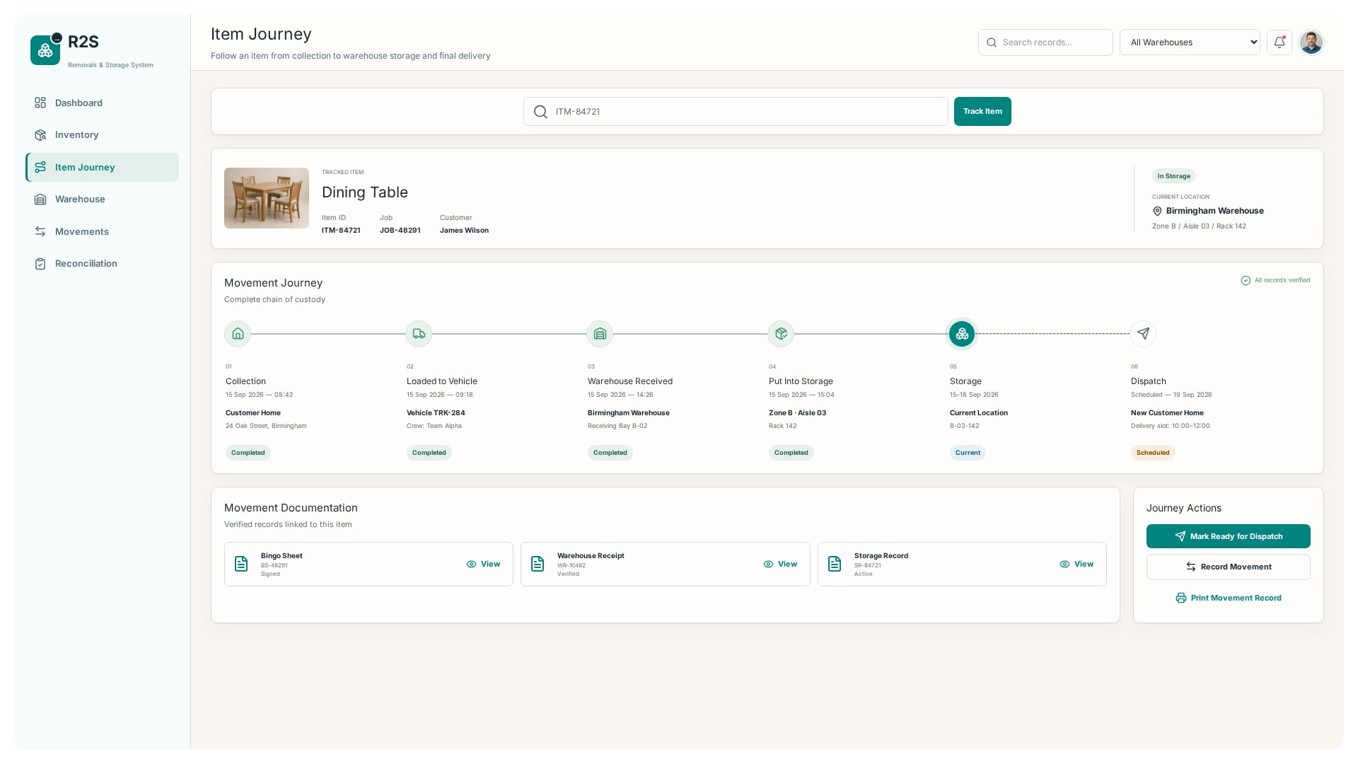Viewport: 1358px width, 764px height.
Task: Navigate to Movements in the sidebar
Action: click(x=103, y=231)
